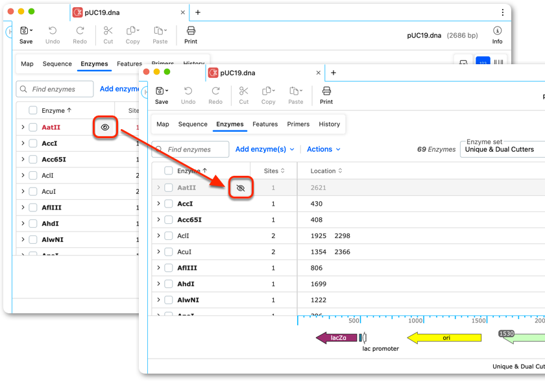
Task: Open Enzyme set Unique & Dual Cutters dropdown
Action: tap(502, 149)
